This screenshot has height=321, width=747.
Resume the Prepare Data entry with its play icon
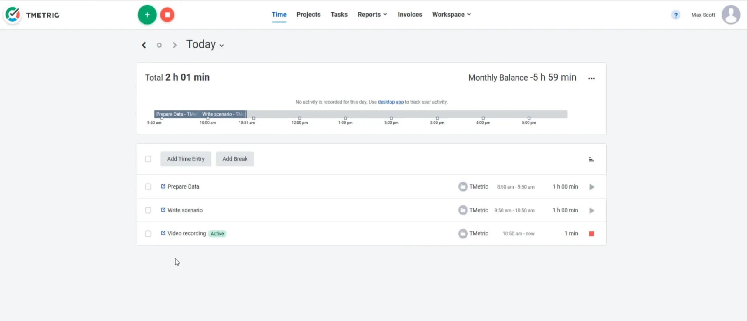click(x=591, y=187)
